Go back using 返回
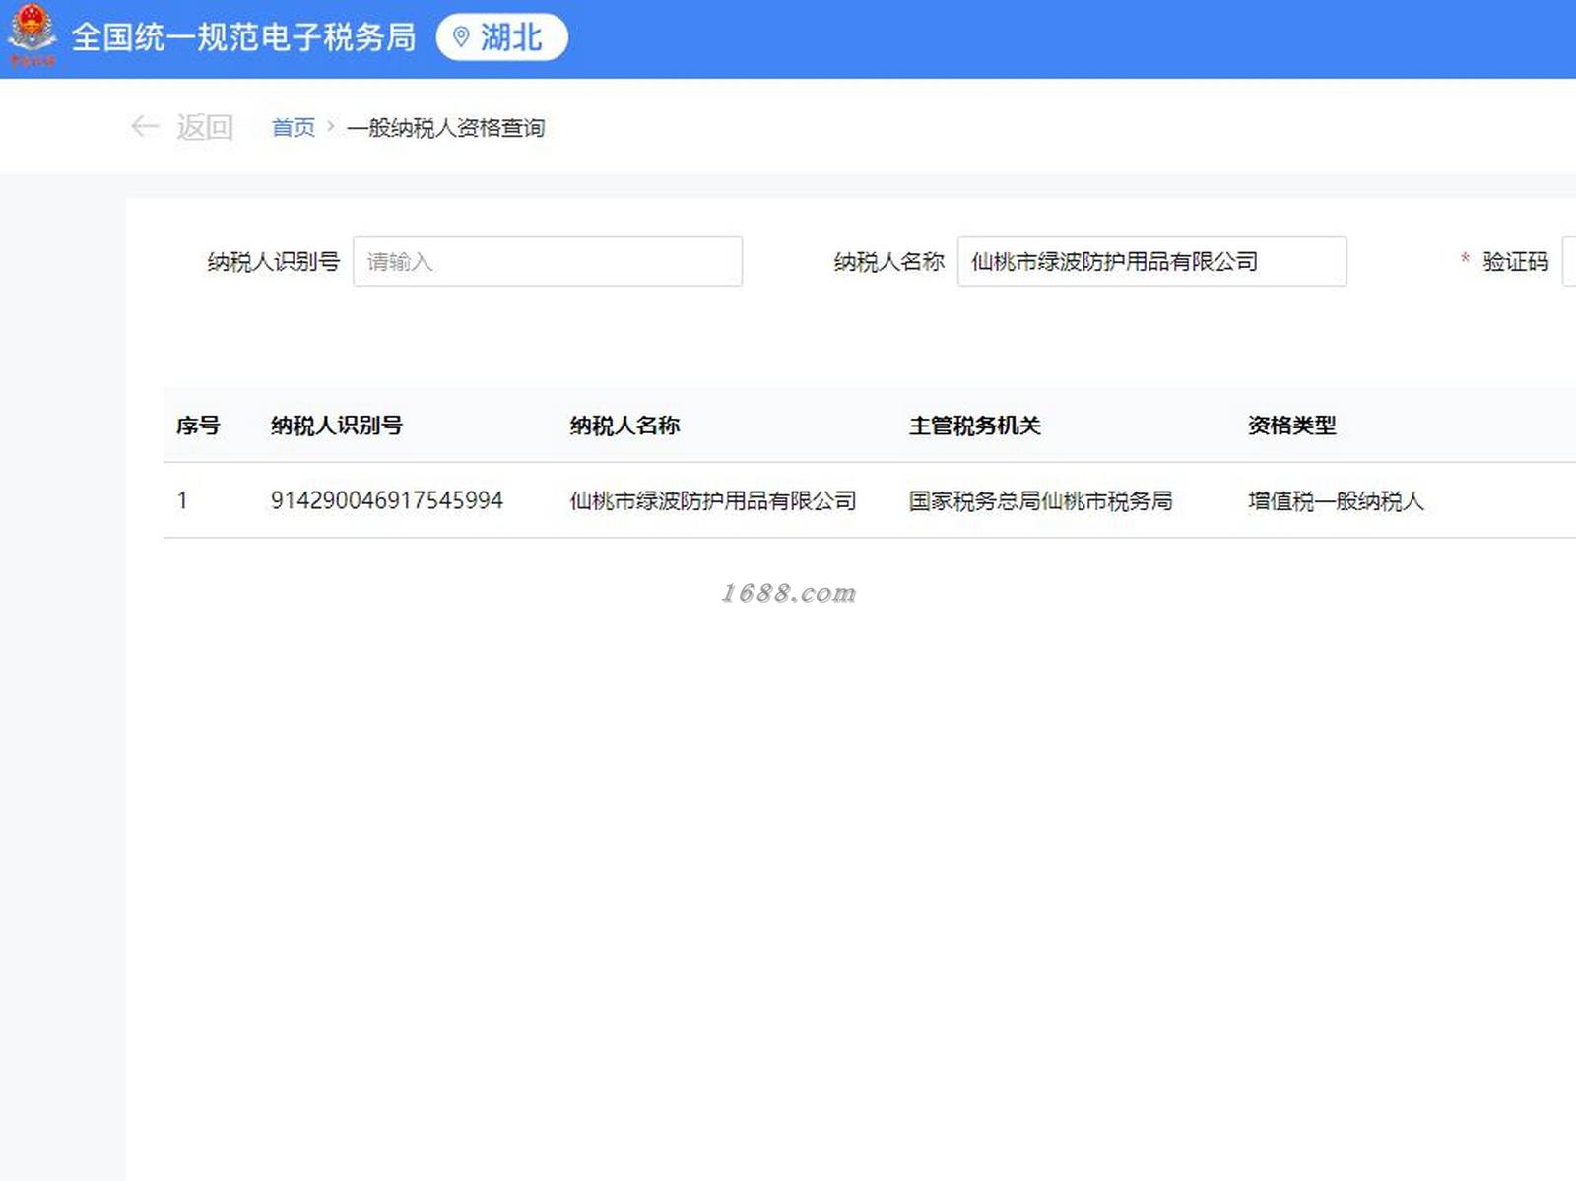 click(204, 127)
